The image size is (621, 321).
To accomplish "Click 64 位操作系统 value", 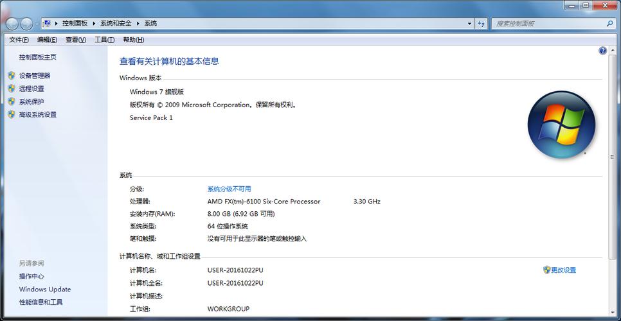I will pyautogui.click(x=228, y=227).
